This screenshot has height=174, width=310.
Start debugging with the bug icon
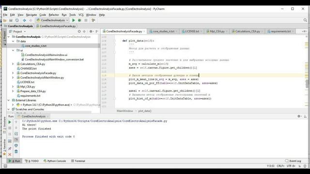(79, 20)
